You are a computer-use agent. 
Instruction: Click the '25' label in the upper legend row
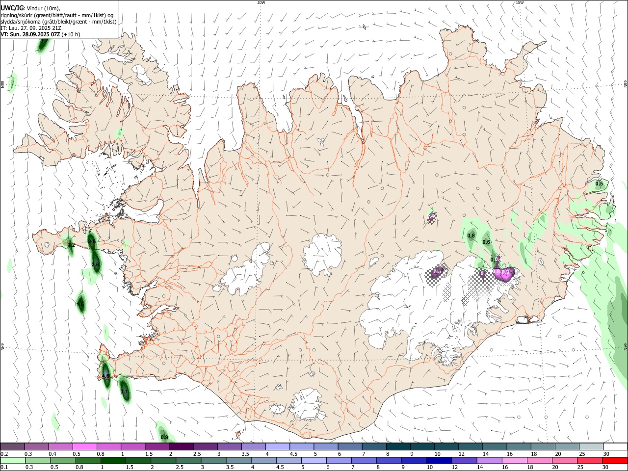[582, 454]
